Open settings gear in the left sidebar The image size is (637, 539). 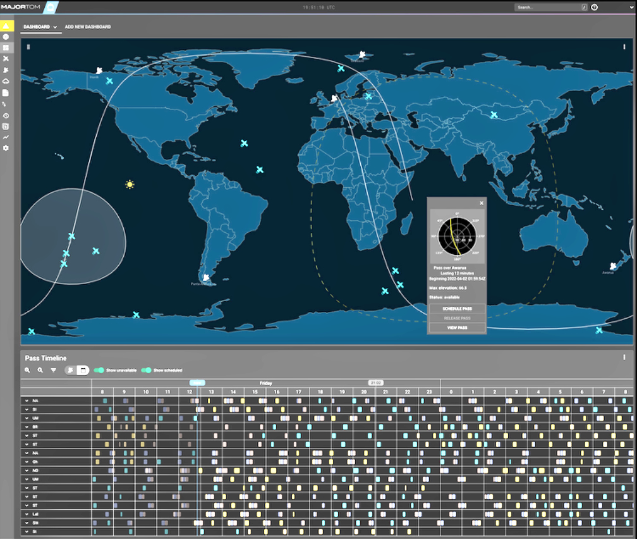pos(6,147)
